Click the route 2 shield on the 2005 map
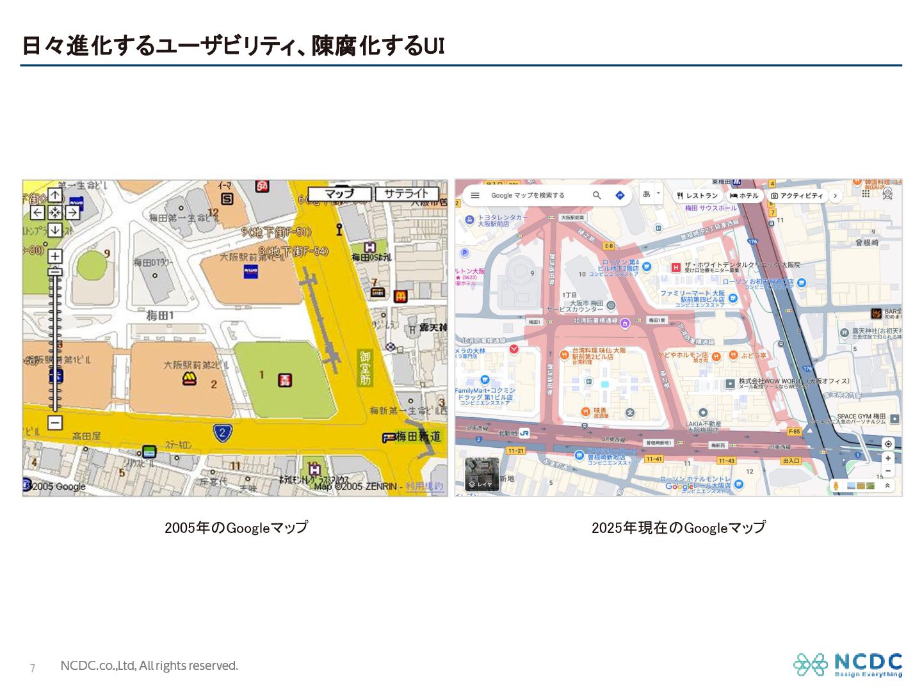The height and width of the screenshot is (691, 922). tap(222, 433)
